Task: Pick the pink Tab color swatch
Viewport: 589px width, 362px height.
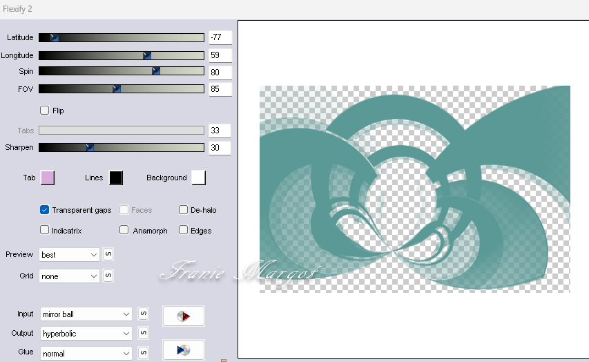Action: point(48,178)
